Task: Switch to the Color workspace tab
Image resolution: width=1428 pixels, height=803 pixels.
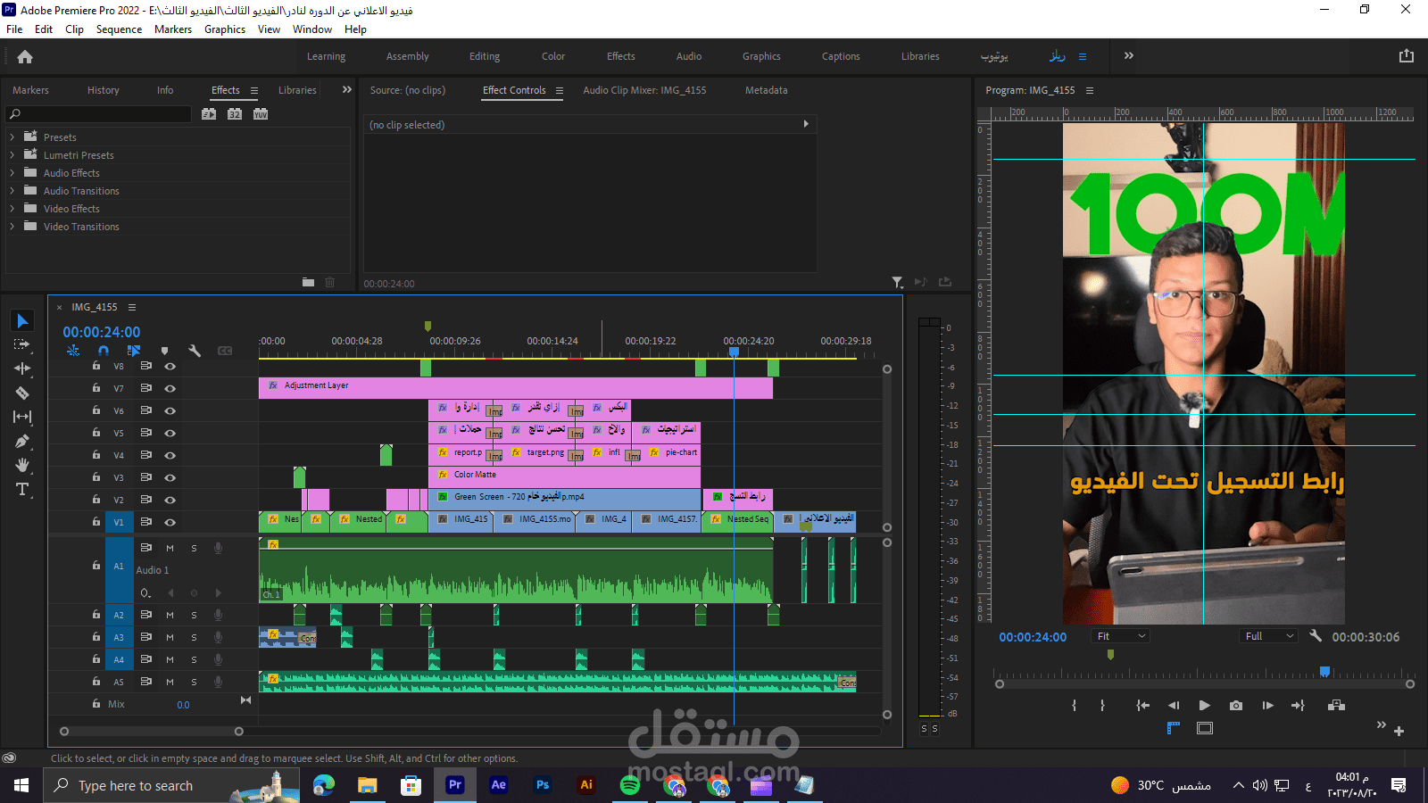Action: (552, 56)
